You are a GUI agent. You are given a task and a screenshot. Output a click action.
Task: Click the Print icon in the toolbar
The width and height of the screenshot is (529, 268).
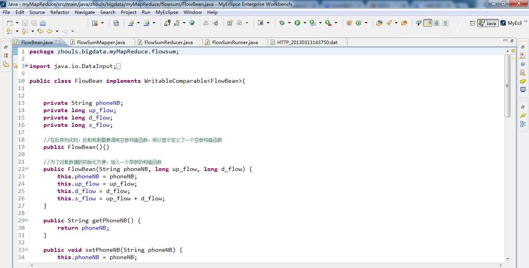click(43, 23)
